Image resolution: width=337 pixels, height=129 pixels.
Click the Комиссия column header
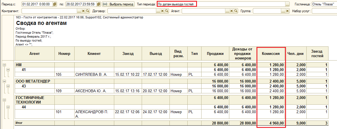271,54
